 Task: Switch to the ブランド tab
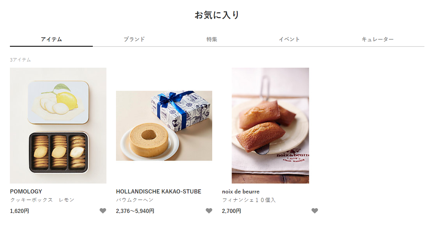(x=134, y=39)
